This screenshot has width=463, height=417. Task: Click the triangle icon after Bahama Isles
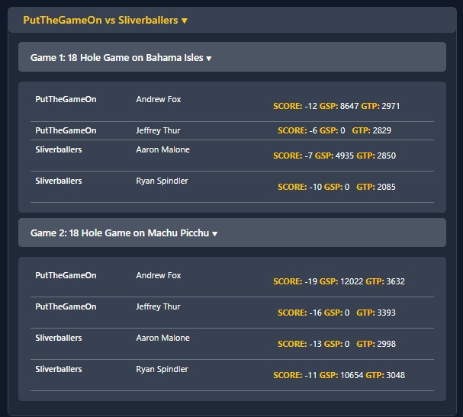pyautogui.click(x=209, y=59)
